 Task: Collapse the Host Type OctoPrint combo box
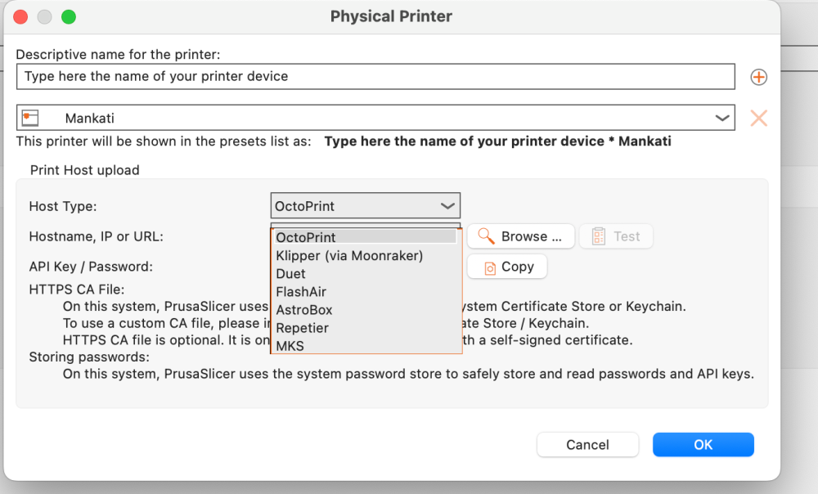[x=447, y=206]
